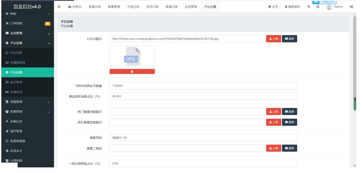Switch to the 会员管理 top tab
Viewport: 363px width, 173px height.
tap(191, 7)
